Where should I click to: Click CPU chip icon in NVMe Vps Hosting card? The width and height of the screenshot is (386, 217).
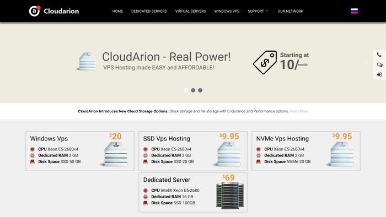click(x=259, y=149)
